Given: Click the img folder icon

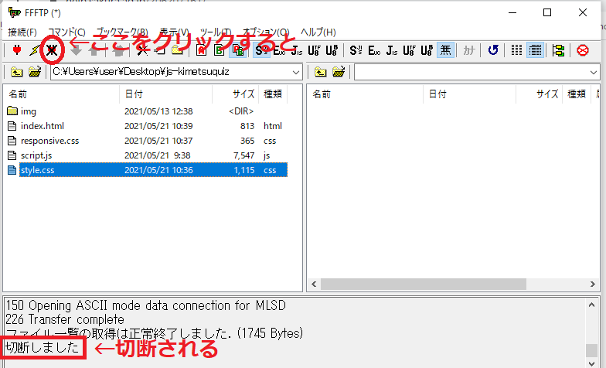Looking at the screenshot, I should [x=12, y=111].
